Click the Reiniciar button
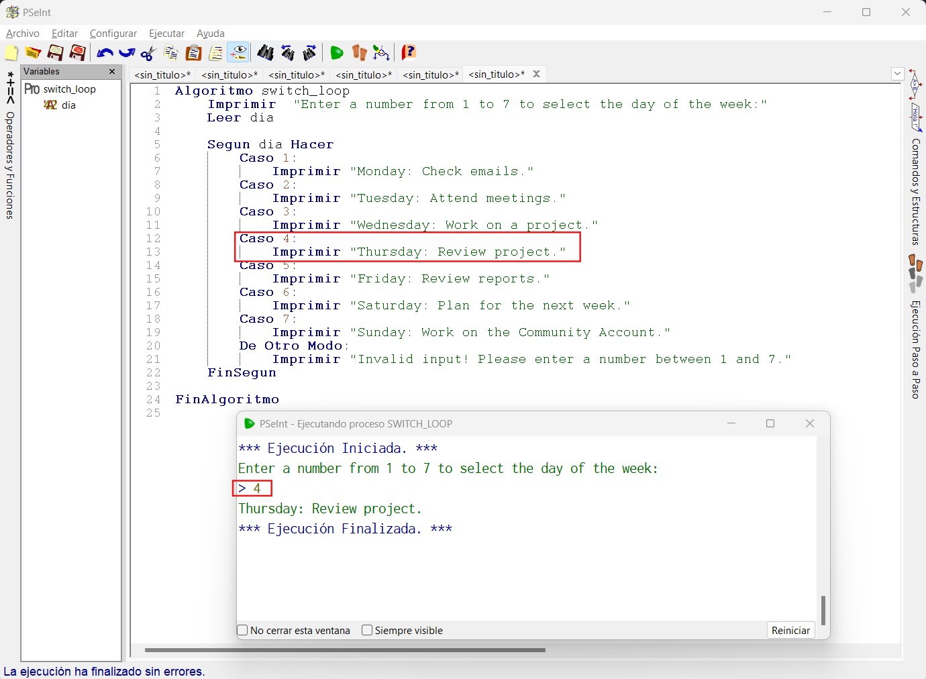 (x=790, y=630)
